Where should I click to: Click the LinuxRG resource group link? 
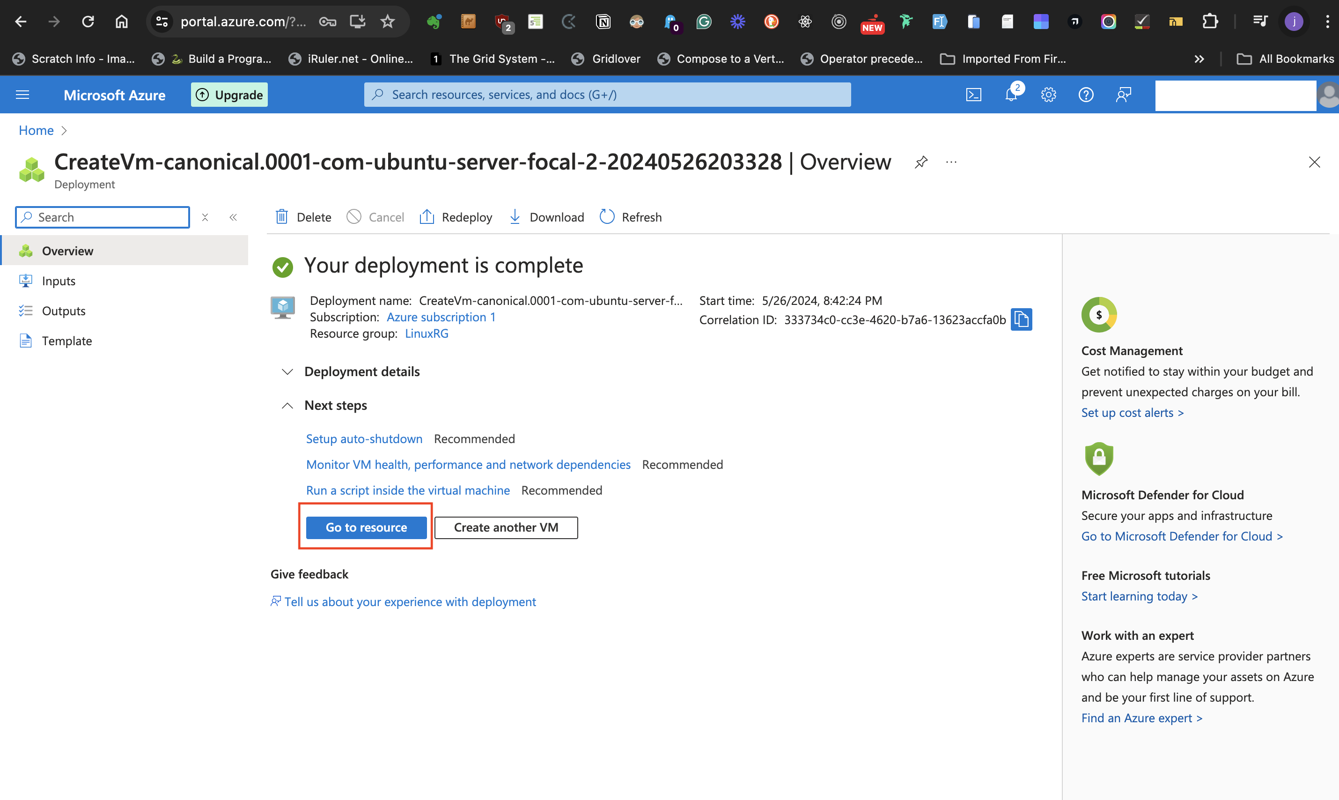coord(426,333)
